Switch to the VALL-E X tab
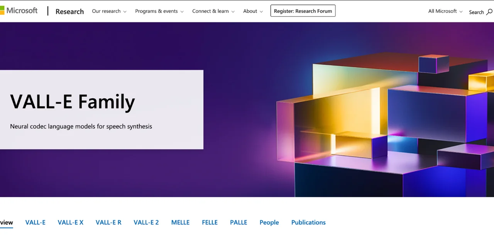 (71, 223)
